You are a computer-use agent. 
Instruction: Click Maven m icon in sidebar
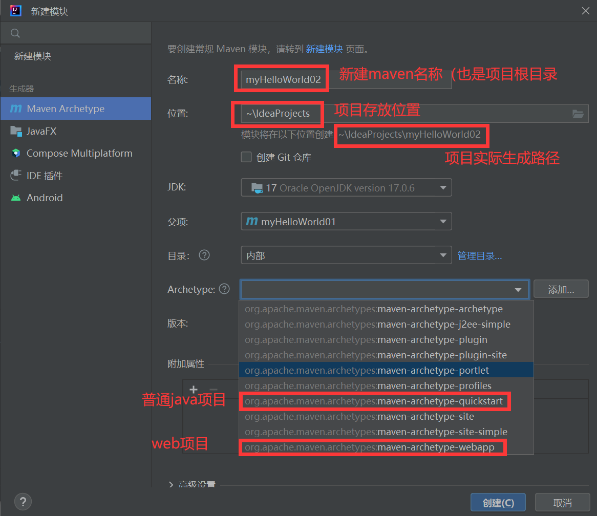(x=16, y=109)
